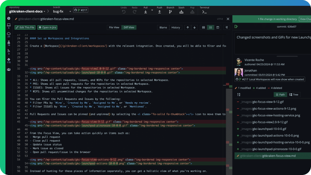Click Jonathan's avatar photo

(239, 72)
